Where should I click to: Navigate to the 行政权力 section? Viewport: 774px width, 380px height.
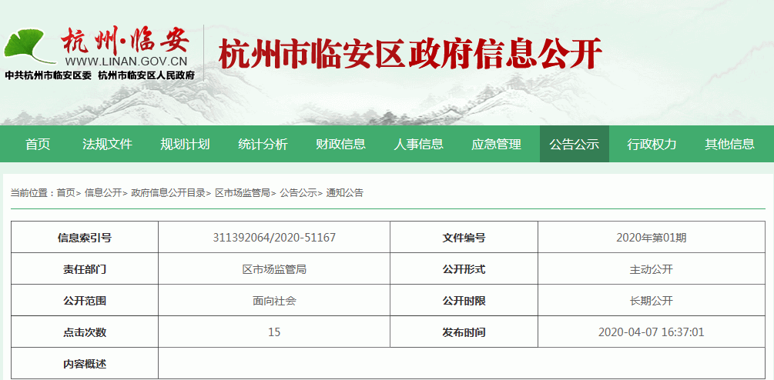pos(652,144)
